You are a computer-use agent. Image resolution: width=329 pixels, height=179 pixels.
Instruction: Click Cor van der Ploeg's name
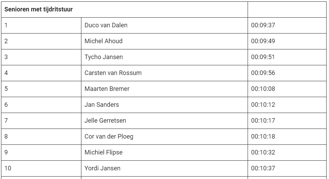pyautogui.click(x=109, y=136)
